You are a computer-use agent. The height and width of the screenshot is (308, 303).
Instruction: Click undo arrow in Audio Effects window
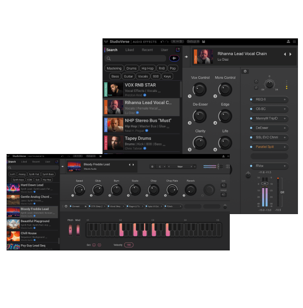tap(162, 41)
